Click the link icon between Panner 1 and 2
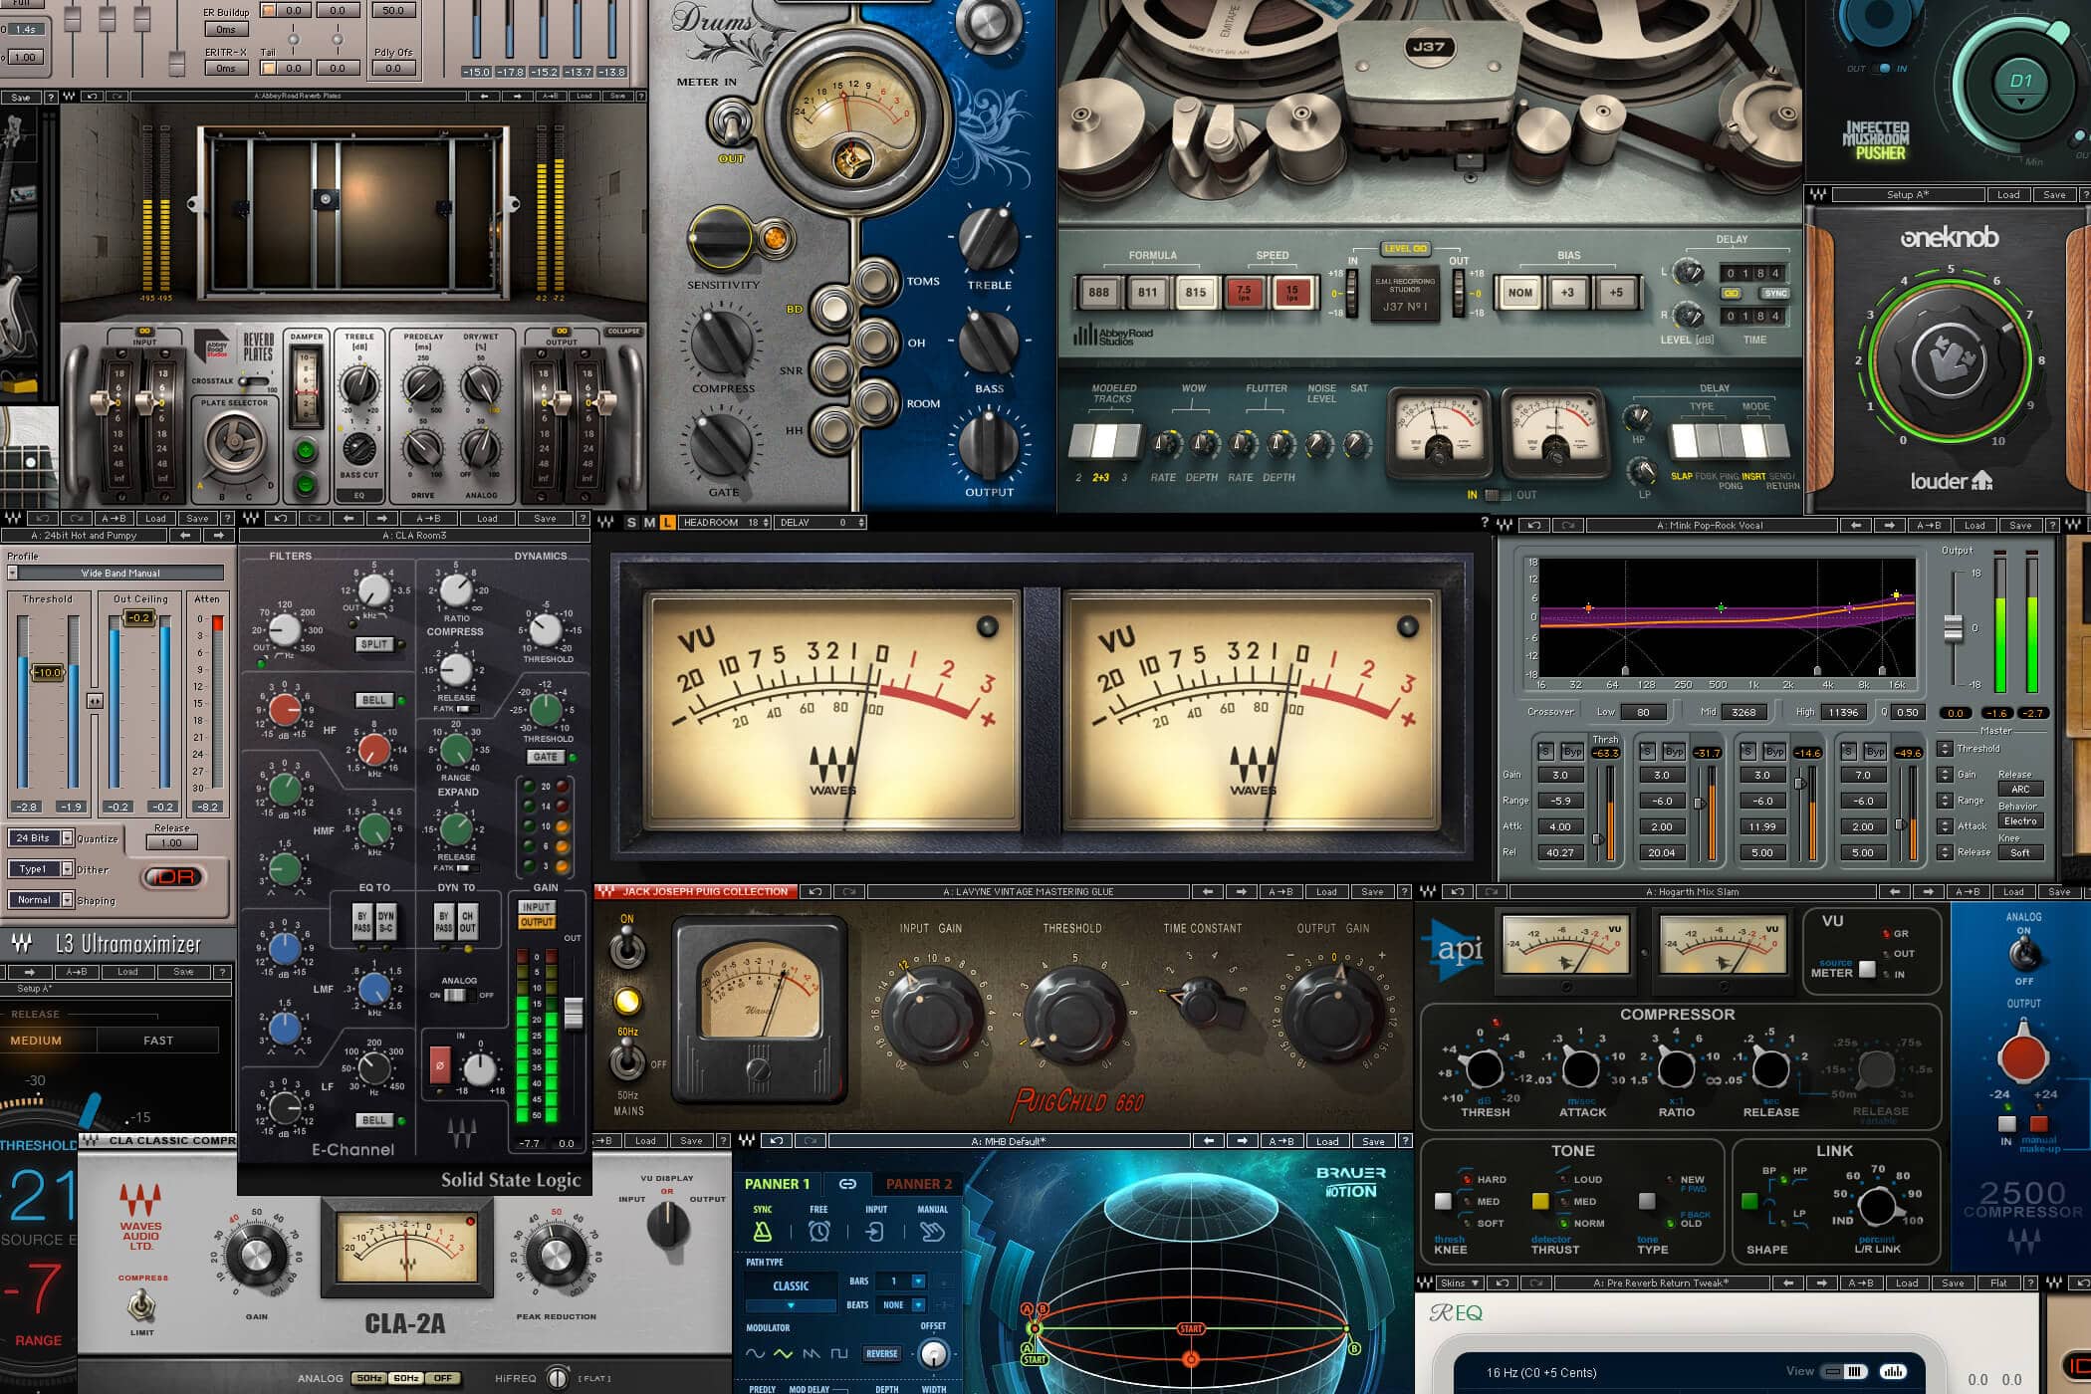The width and height of the screenshot is (2091, 1394). (x=847, y=1184)
